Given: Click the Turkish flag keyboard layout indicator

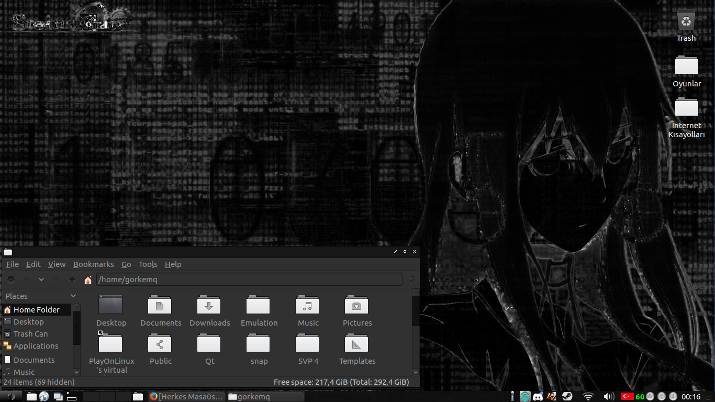Looking at the screenshot, I should pyautogui.click(x=628, y=397).
